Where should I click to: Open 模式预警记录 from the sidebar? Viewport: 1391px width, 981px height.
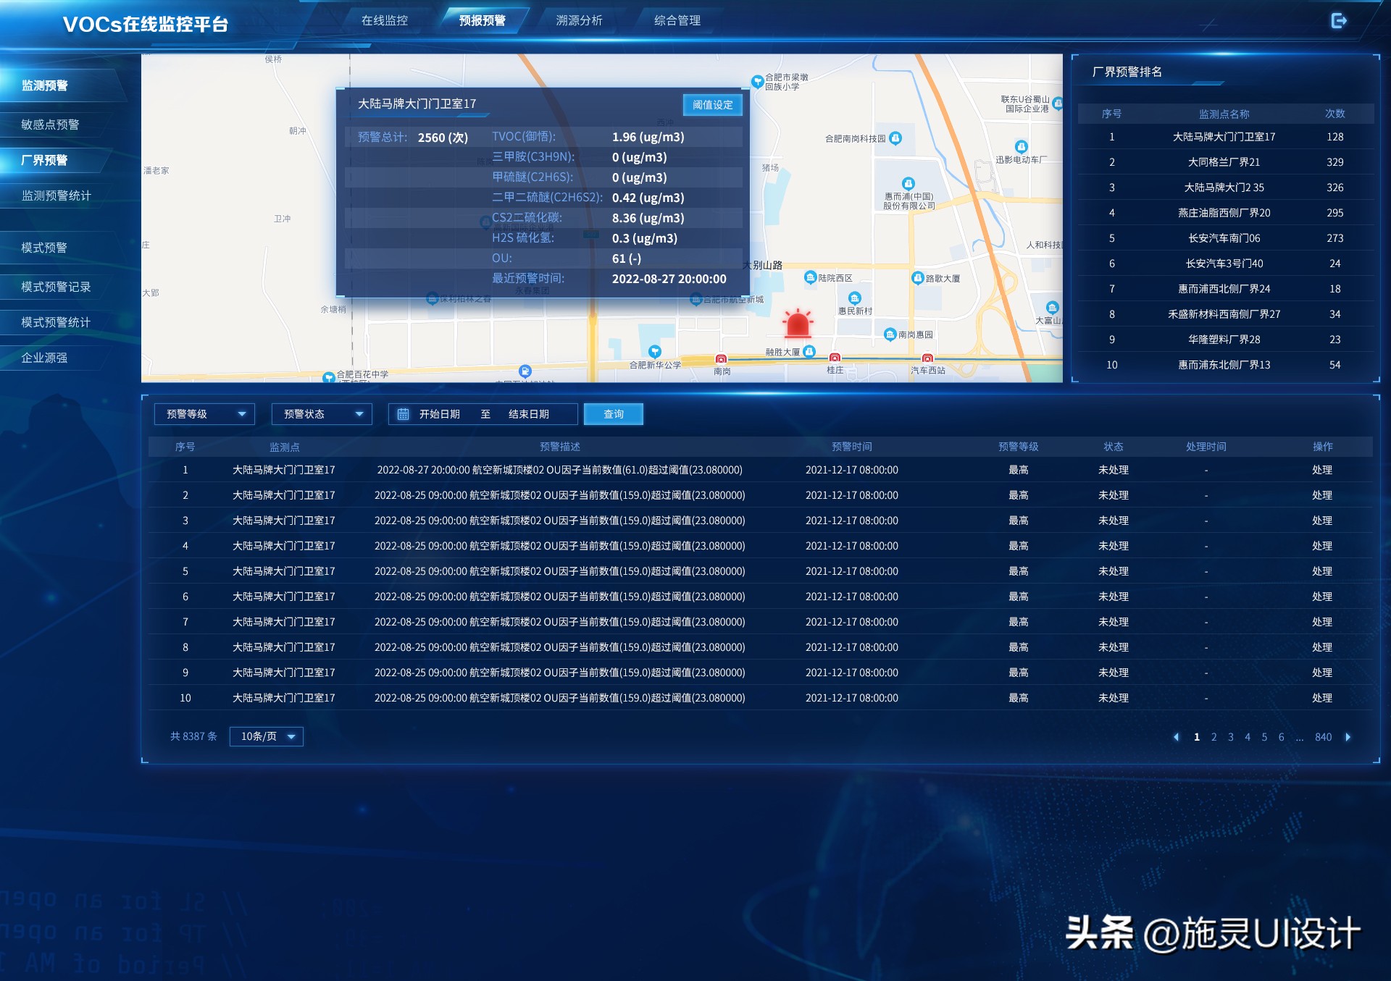56,286
